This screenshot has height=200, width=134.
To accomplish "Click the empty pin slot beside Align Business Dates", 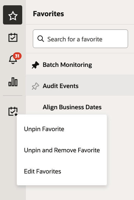I will 35,107.
